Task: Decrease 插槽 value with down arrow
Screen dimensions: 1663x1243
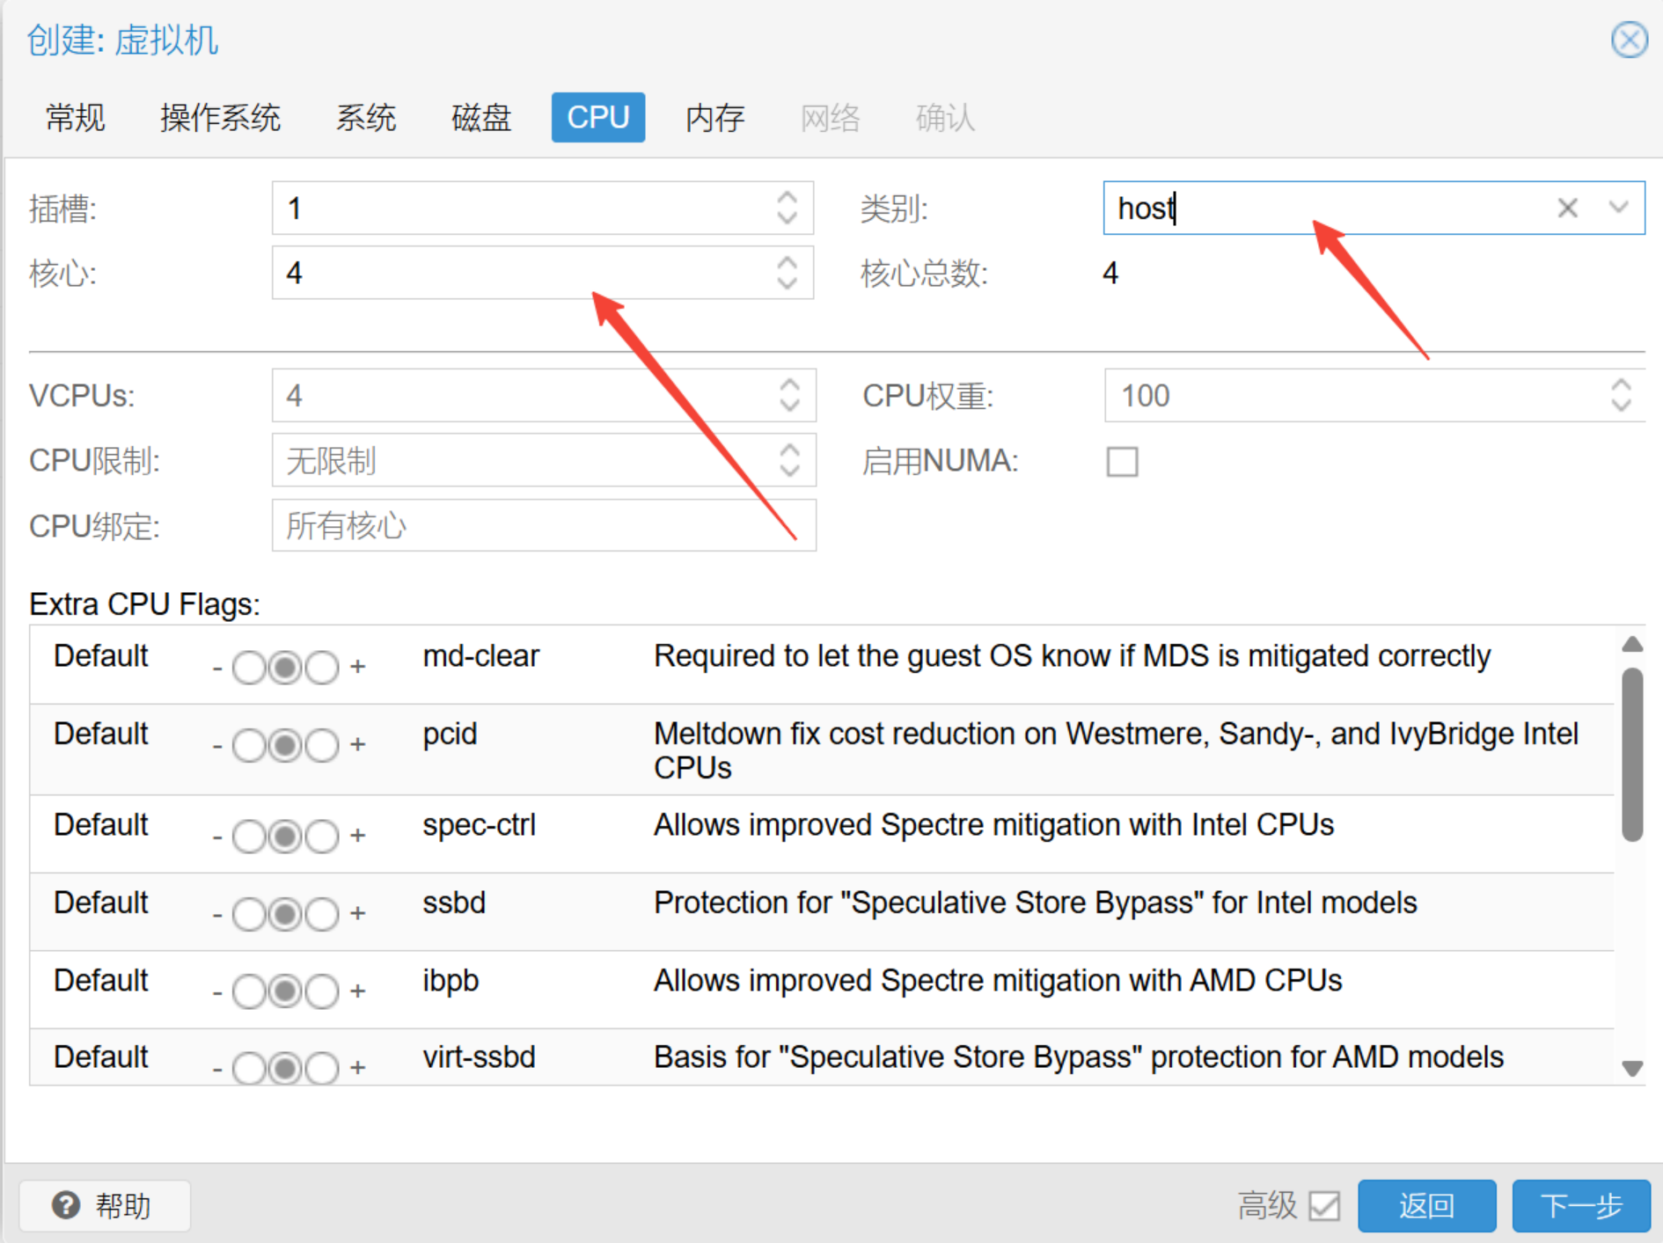Action: click(x=788, y=218)
